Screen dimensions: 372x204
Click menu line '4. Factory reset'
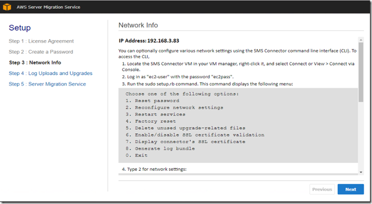(151, 121)
